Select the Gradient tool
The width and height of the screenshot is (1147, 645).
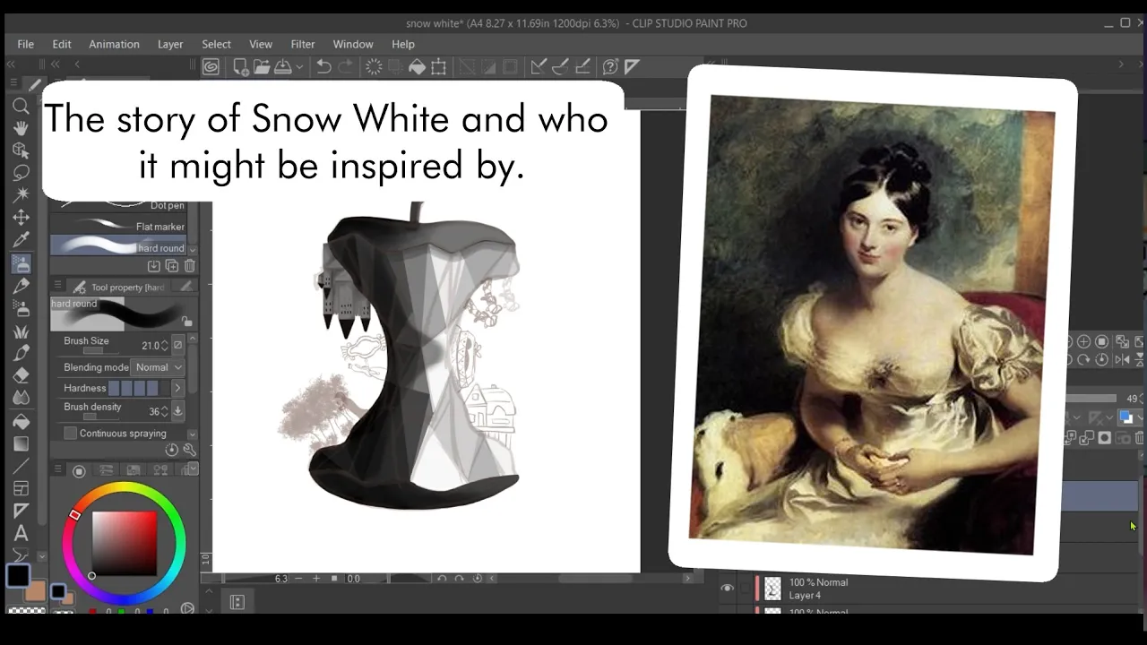(21, 443)
